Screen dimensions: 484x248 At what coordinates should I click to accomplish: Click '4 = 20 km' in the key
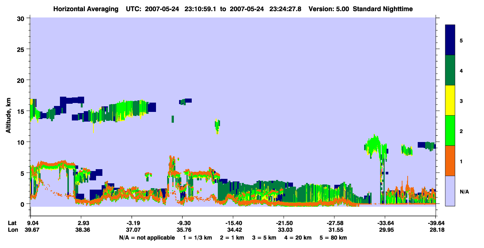point(298,238)
